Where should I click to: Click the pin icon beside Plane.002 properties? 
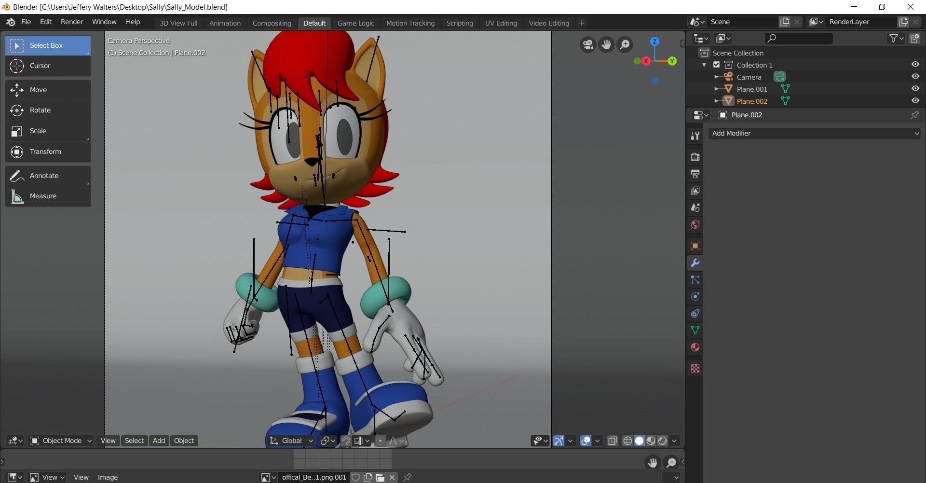coord(914,115)
